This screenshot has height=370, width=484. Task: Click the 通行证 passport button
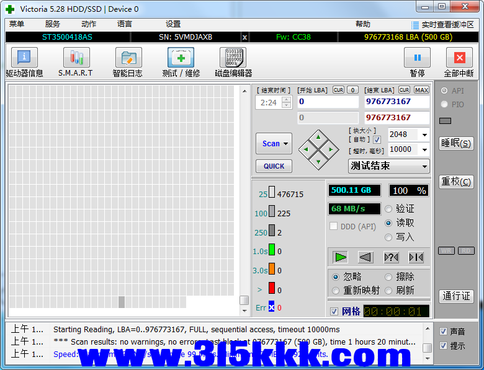tap(456, 296)
